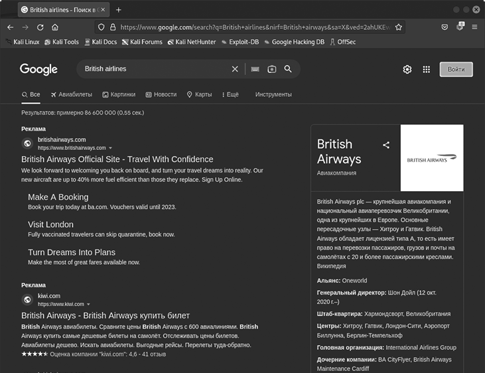The image size is (485, 373).
Task: Click the British Airways logo thumbnail
Action: [431, 158]
